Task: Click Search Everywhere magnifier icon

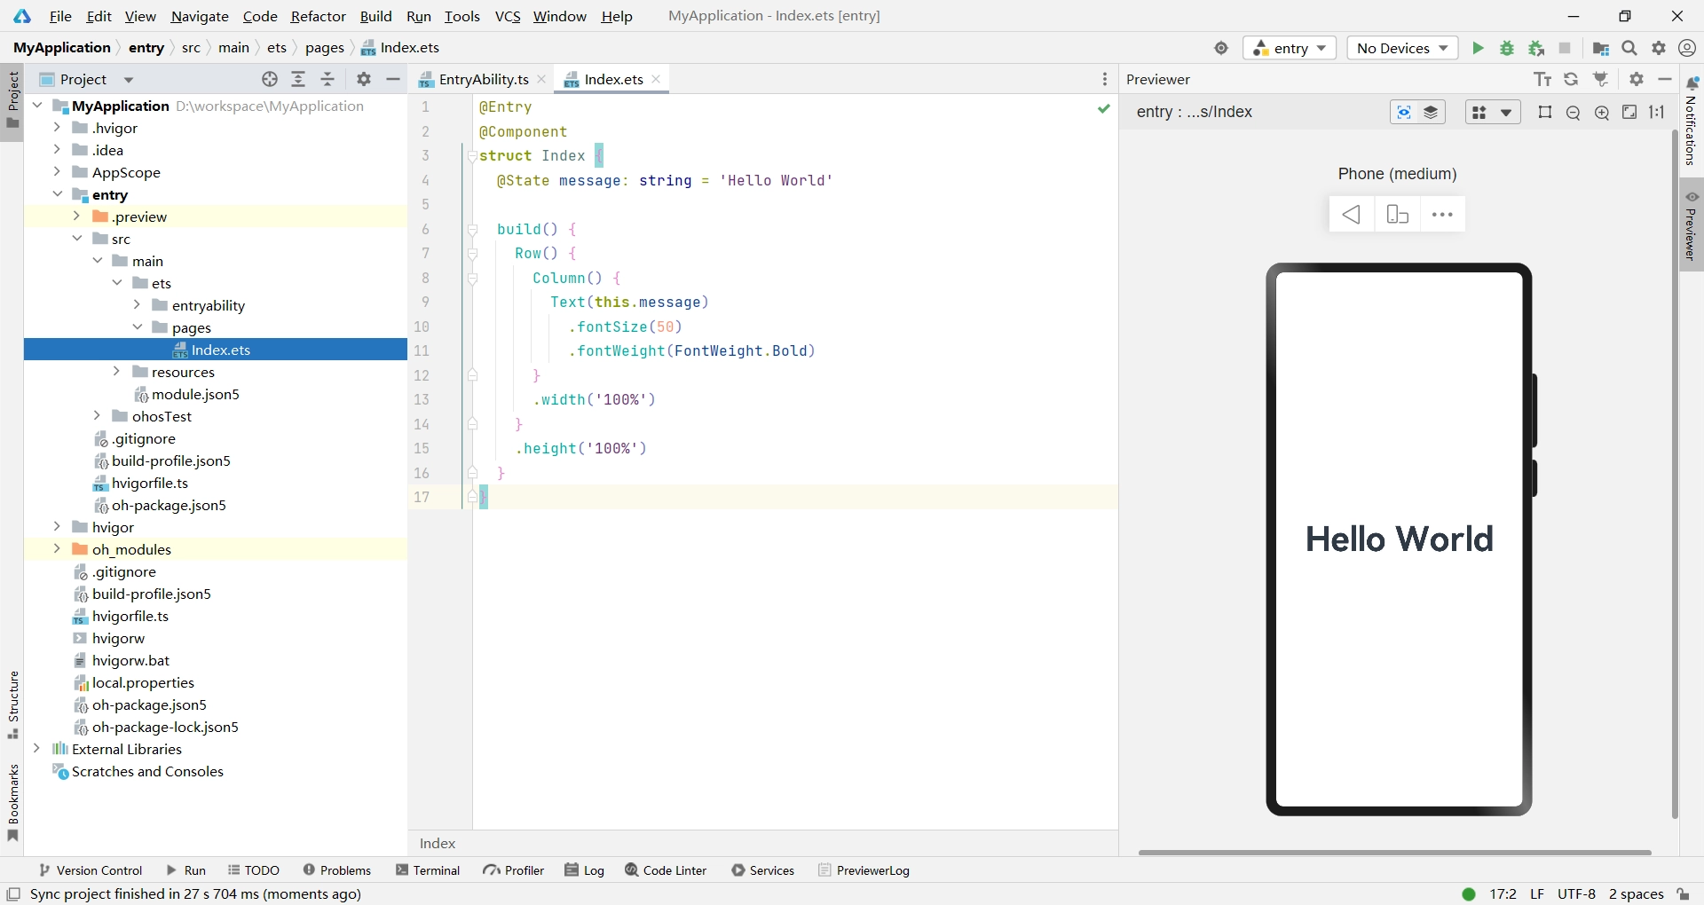Action: (x=1629, y=48)
